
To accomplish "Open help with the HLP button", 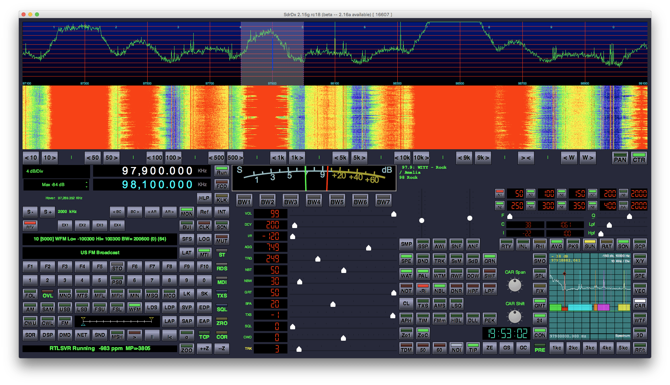I will point(204,198).
